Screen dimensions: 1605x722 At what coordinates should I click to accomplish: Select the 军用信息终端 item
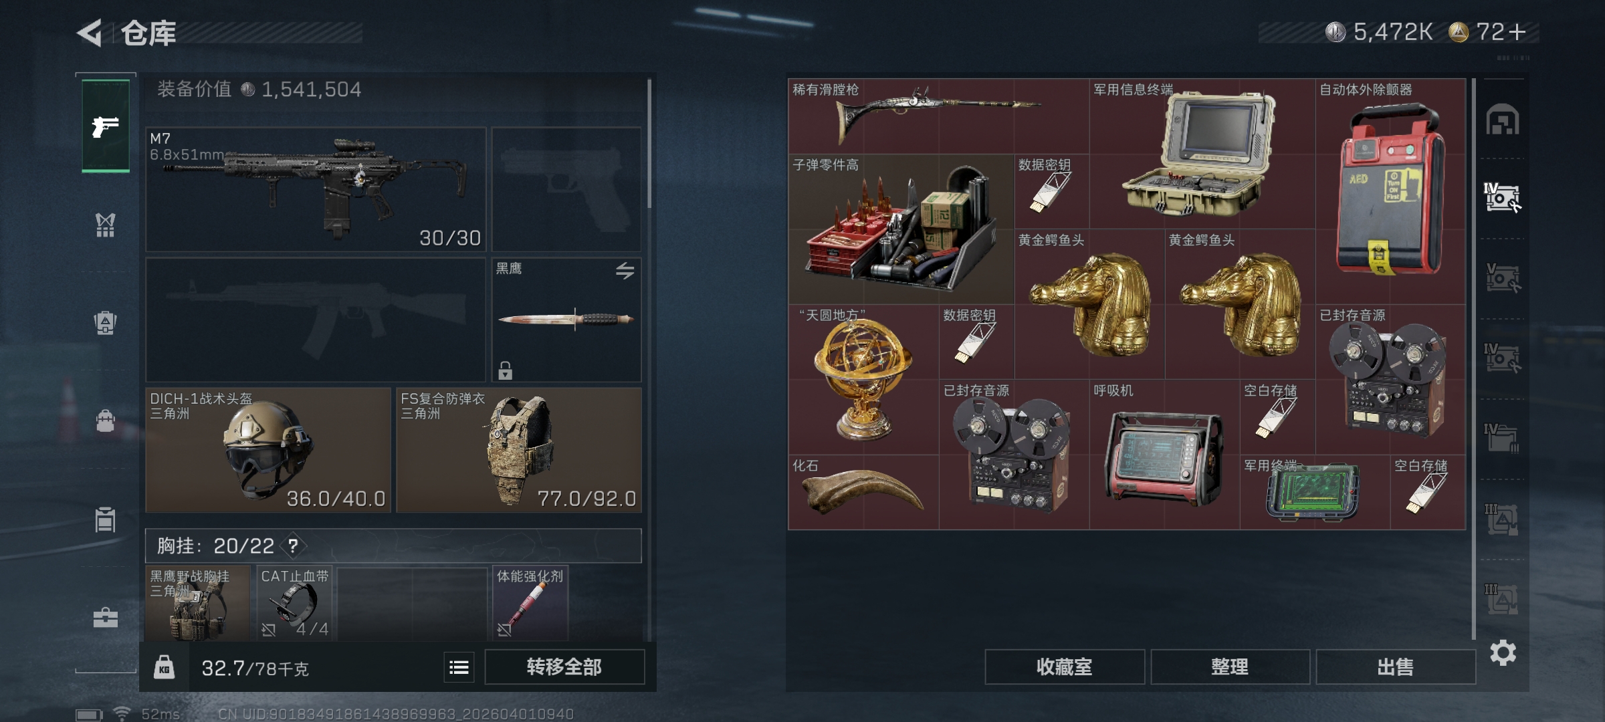1202,154
